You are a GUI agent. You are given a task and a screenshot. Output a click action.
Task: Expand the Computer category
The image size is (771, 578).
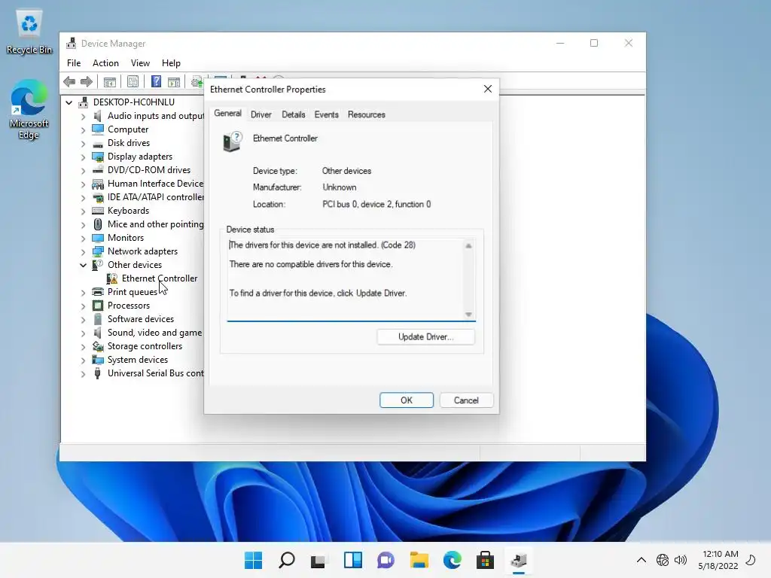pos(83,130)
